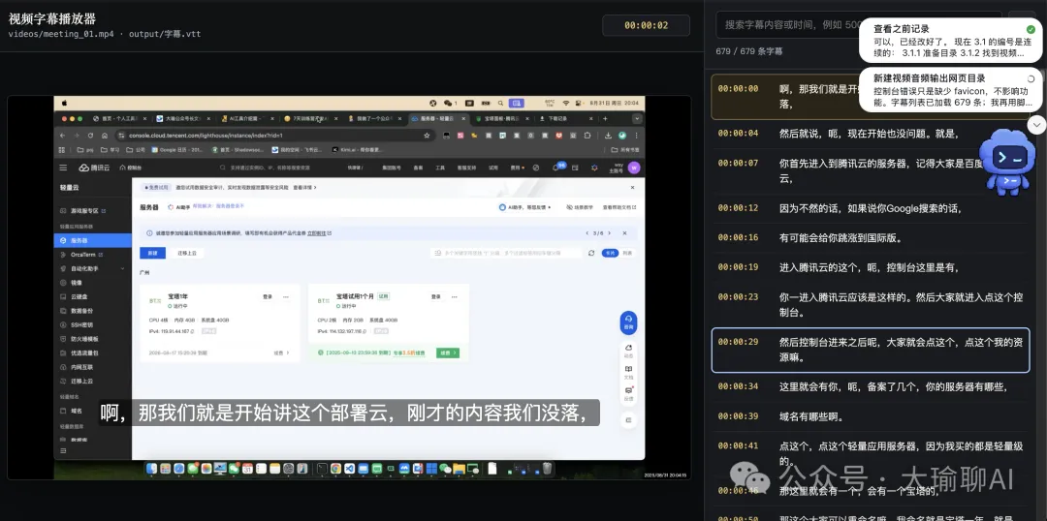This screenshot has height=521, width=1047.
Task: Open the 控制台 link in the header
Action: (132, 168)
